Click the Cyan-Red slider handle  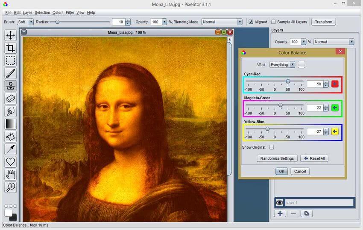(x=288, y=81)
